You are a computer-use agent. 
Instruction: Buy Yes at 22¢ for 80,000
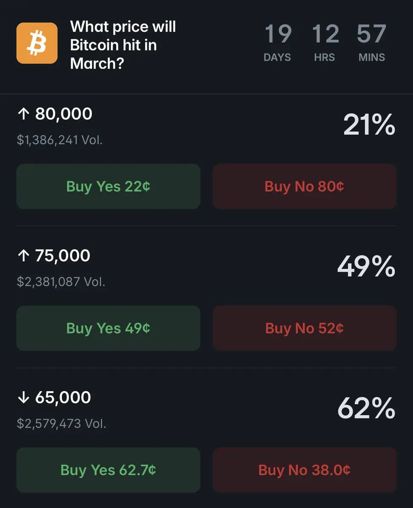108,186
